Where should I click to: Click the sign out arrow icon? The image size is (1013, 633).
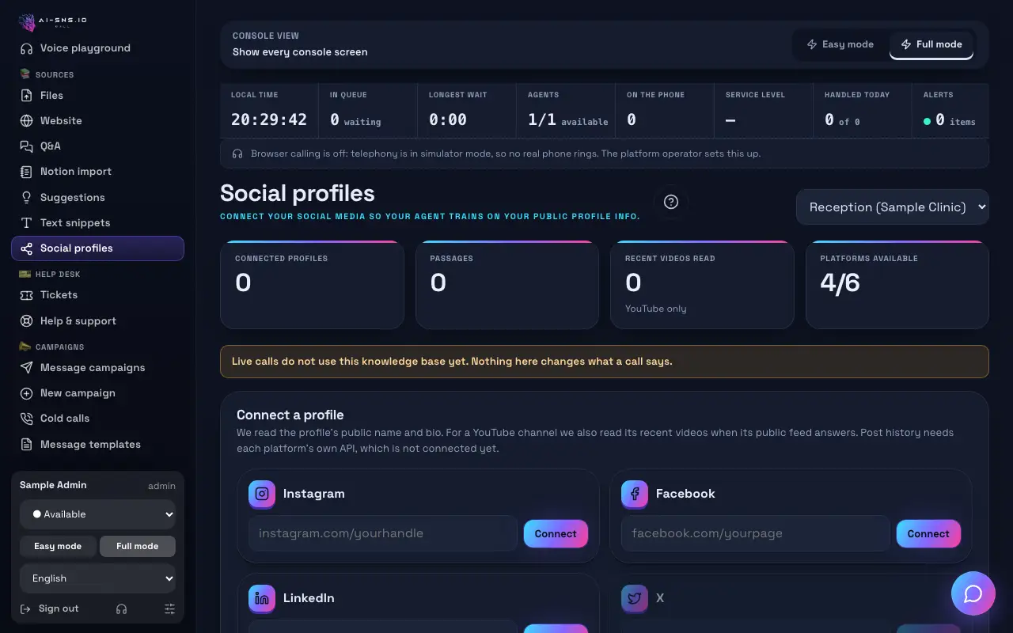click(25, 608)
